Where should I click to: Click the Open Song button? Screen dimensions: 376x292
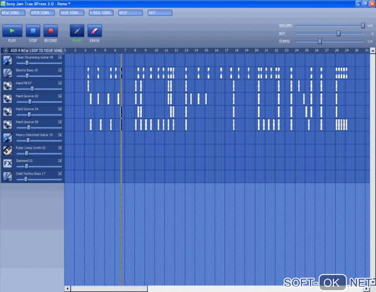42,13
